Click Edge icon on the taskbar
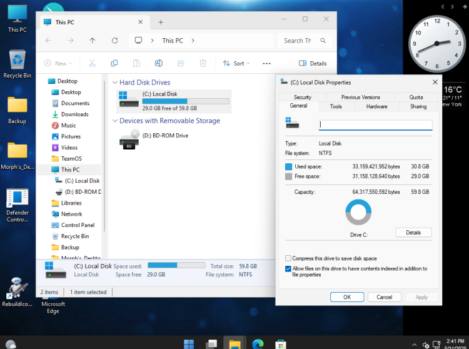The image size is (469, 349). tap(258, 344)
